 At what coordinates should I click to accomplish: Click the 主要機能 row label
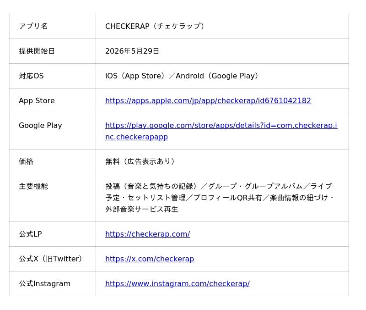coord(33,186)
